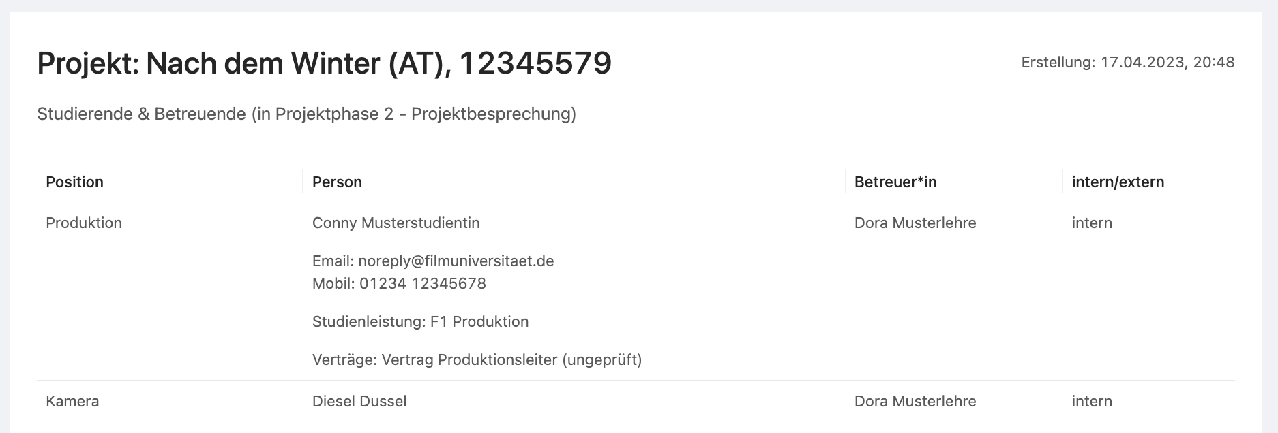Click the Position column header
This screenshot has width=1278, height=433.
click(x=74, y=182)
